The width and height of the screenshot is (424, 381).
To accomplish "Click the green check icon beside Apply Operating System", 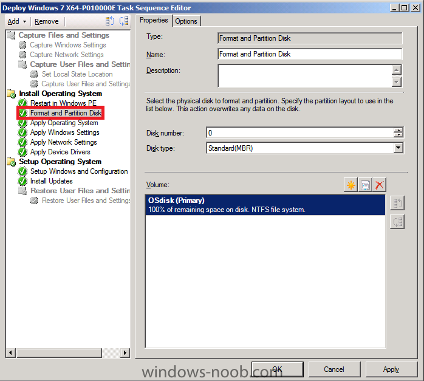I will pyautogui.click(x=22, y=123).
